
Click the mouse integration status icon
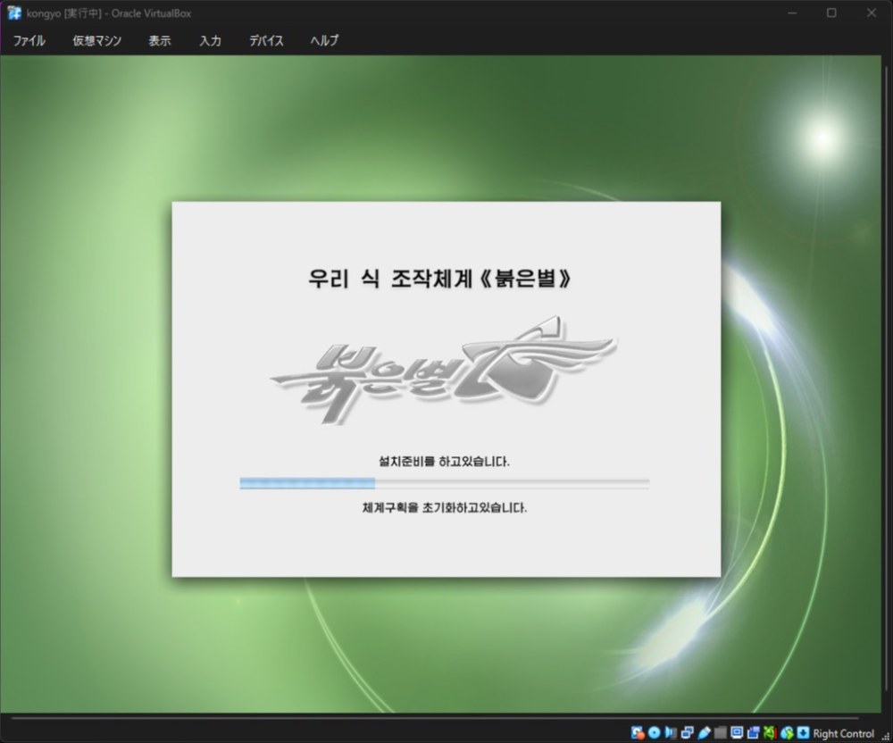click(x=787, y=733)
